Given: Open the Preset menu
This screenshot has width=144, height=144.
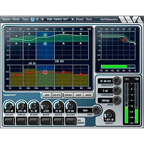Looking at the screenshot, I should (80, 19).
